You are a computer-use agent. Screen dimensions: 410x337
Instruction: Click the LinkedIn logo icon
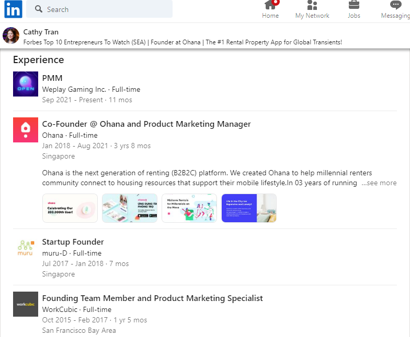(13, 9)
